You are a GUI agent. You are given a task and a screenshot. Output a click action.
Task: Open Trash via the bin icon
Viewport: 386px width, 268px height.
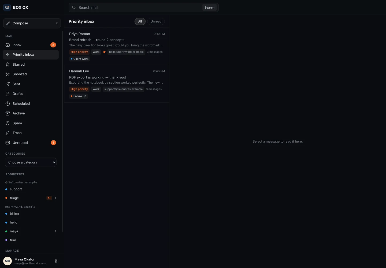8,133
